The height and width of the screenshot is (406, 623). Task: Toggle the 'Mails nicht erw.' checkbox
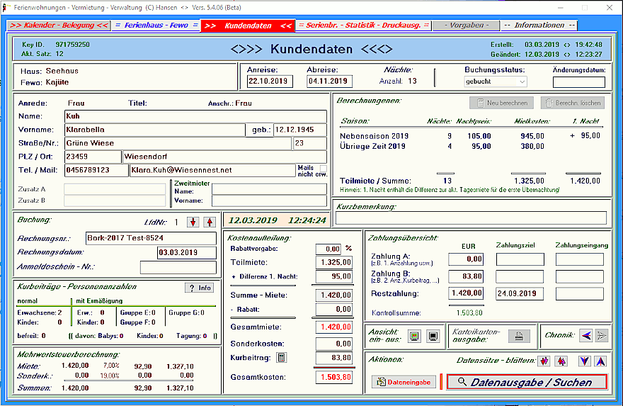[324, 168]
